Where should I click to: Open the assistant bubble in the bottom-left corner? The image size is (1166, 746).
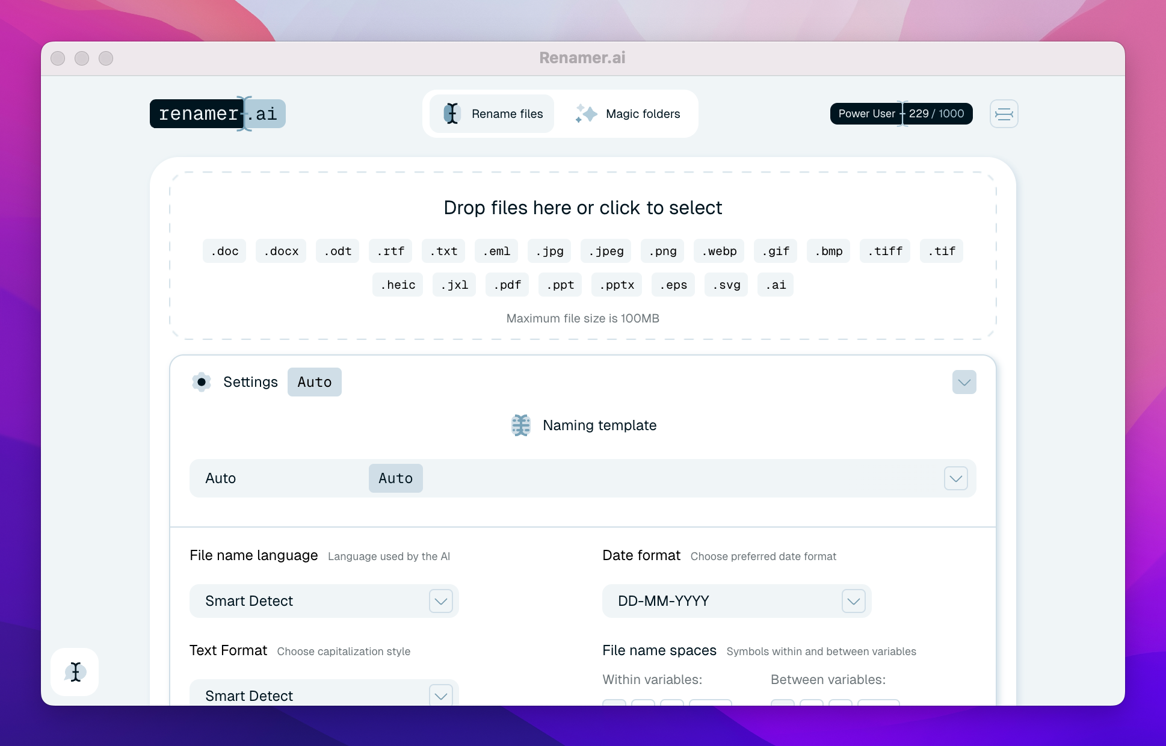tap(74, 672)
